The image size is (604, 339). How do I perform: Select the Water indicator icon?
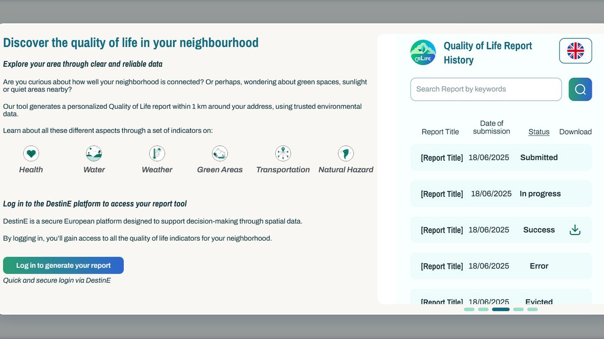tap(94, 154)
